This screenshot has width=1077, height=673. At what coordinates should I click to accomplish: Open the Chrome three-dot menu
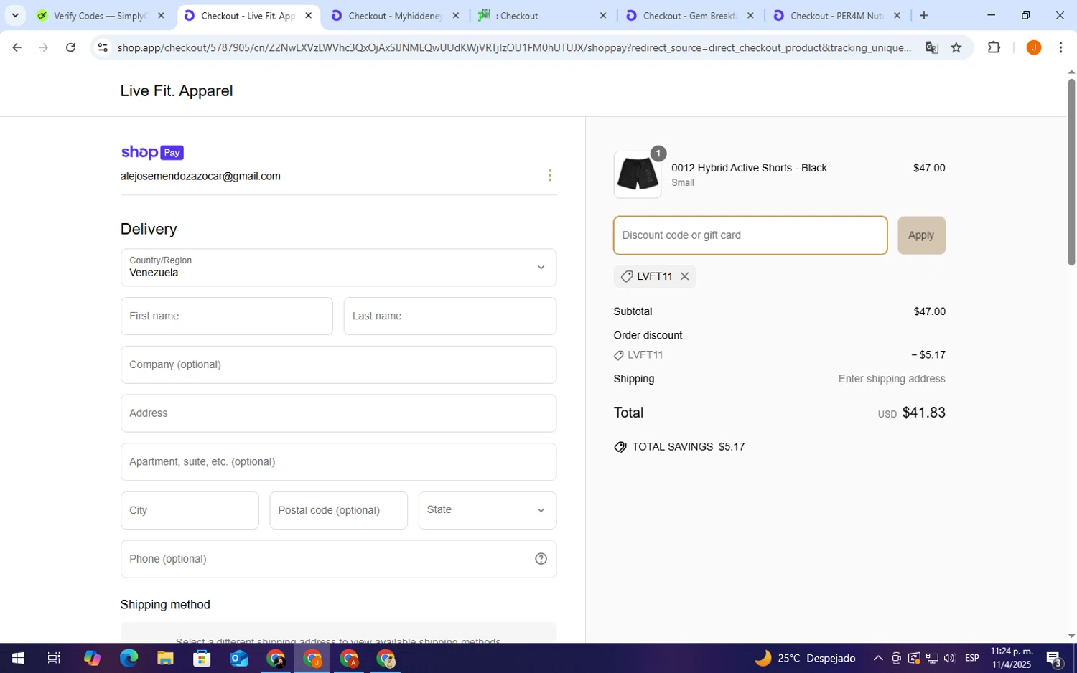click(1060, 47)
